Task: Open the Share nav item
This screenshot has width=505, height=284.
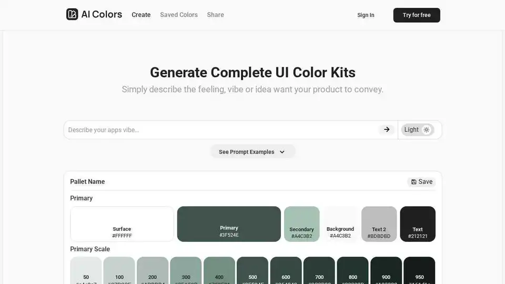Action: 216,15
